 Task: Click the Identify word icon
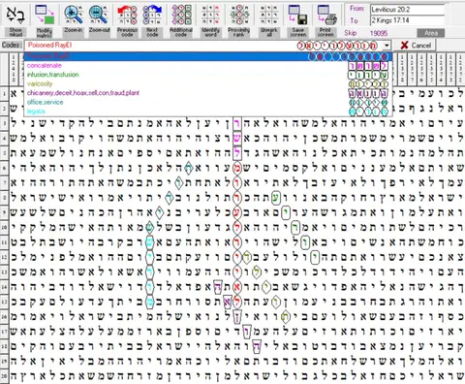pyautogui.click(x=210, y=15)
